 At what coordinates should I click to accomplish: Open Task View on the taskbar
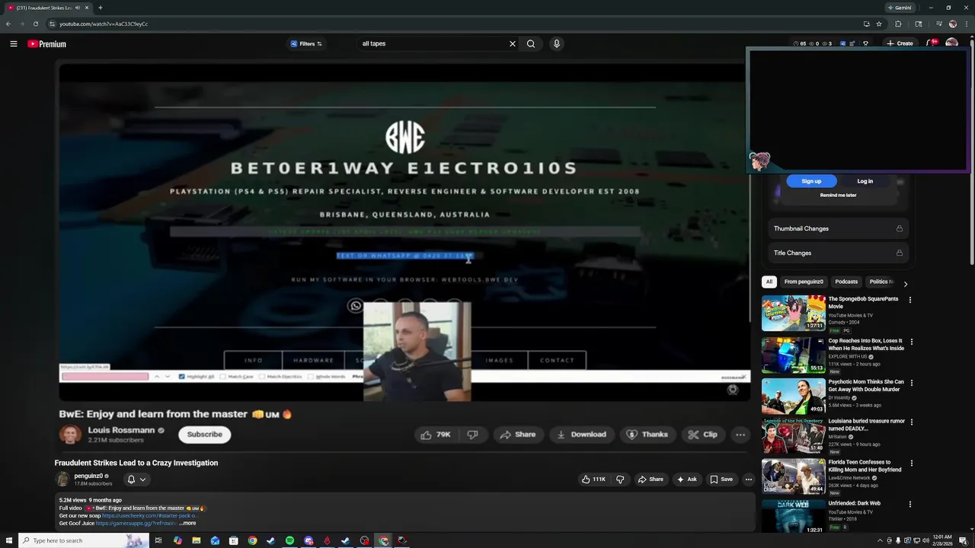pyautogui.click(x=158, y=540)
